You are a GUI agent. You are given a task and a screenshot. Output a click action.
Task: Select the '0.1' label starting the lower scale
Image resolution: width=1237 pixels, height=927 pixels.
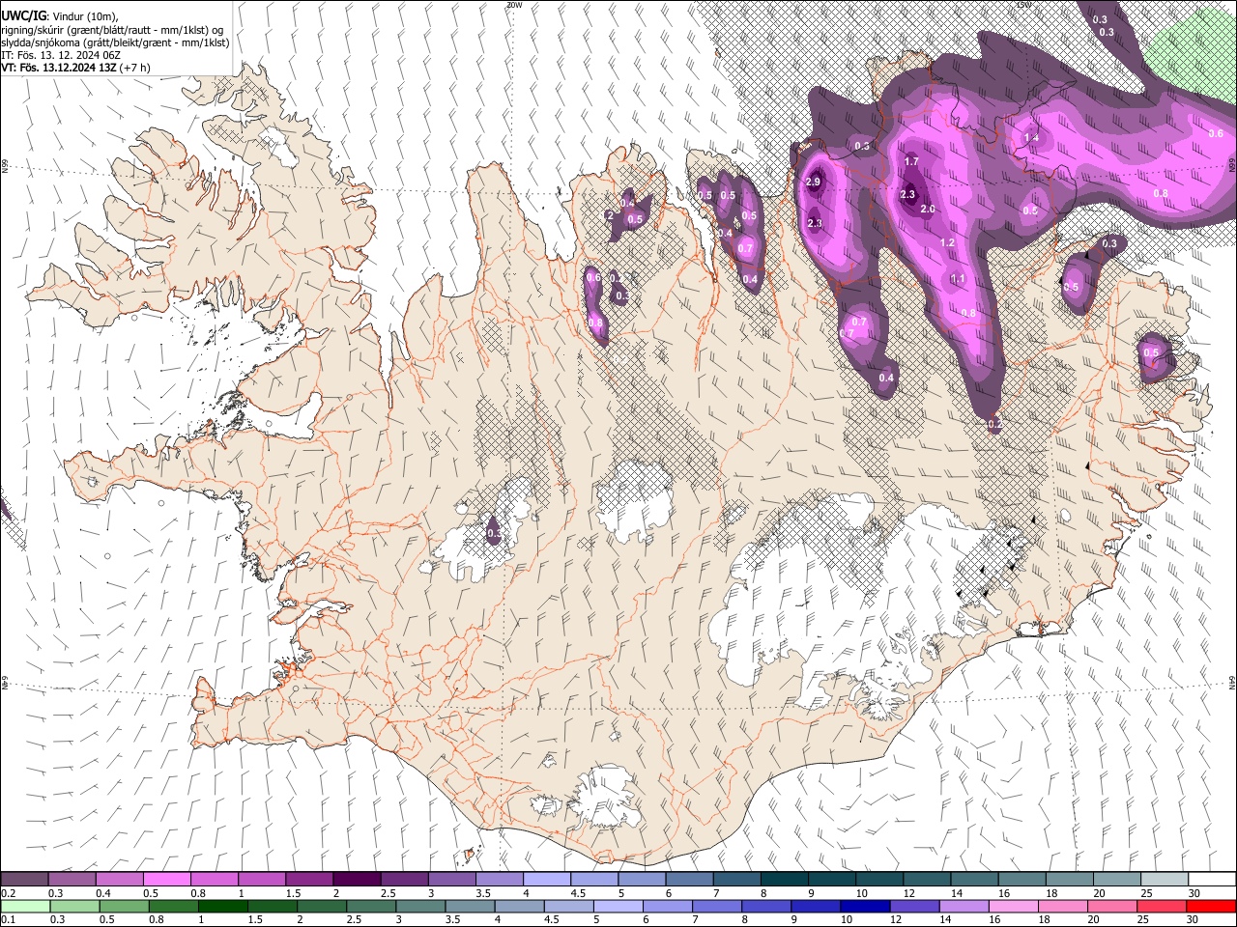click(9, 920)
